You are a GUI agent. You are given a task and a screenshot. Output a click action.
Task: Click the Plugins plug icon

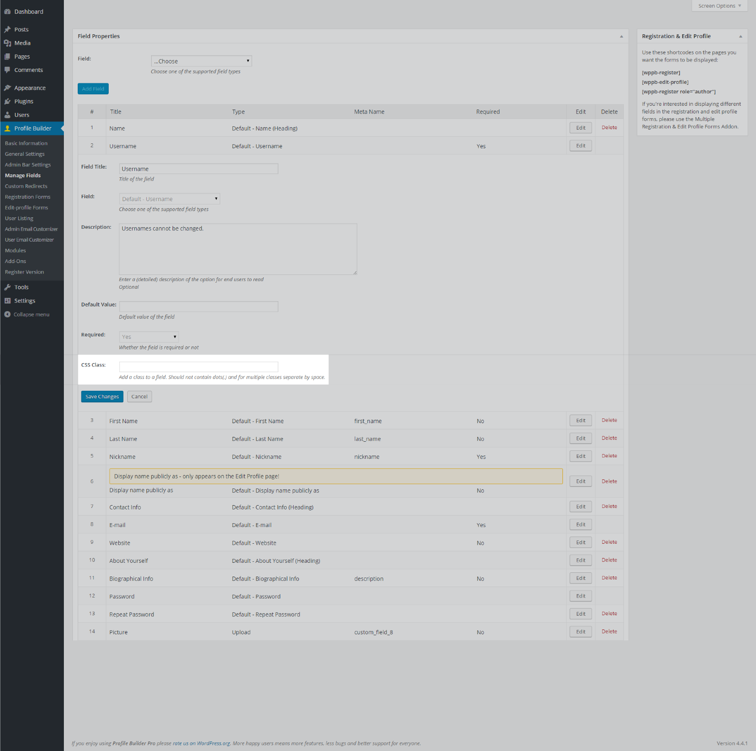pyautogui.click(x=8, y=101)
